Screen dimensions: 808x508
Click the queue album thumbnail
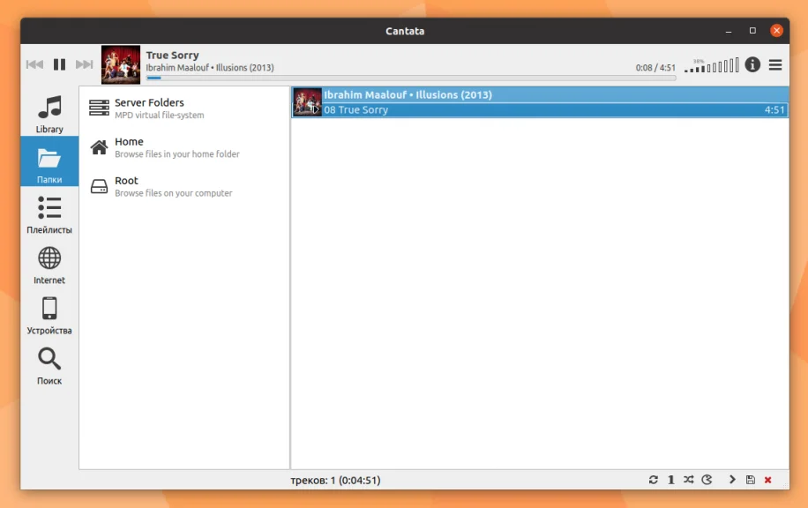pos(308,102)
